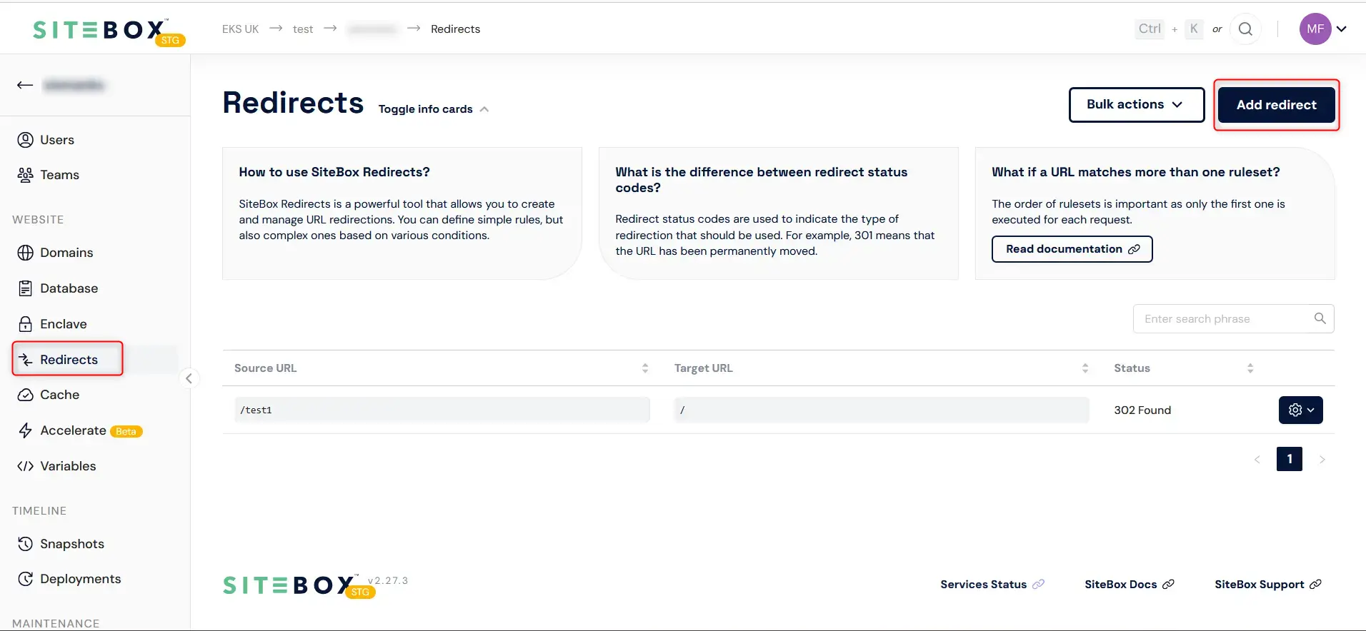
Task: Click the SiteBox logo in header
Action: pyautogui.click(x=109, y=31)
